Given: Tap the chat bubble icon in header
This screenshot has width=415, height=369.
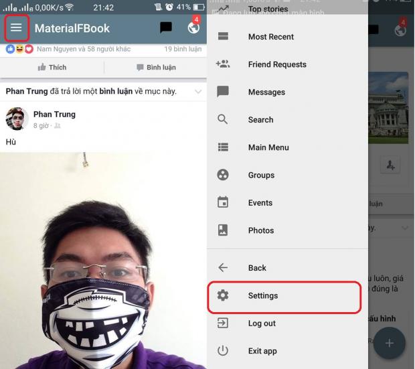Looking at the screenshot, I should tap(165, 28).
